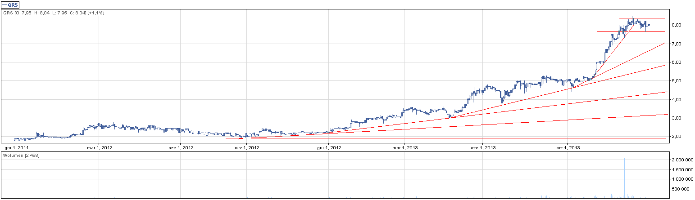Click the 'gru 1, 2012' date label
This screenshot has height=200, width=695.
pos(328,147)
